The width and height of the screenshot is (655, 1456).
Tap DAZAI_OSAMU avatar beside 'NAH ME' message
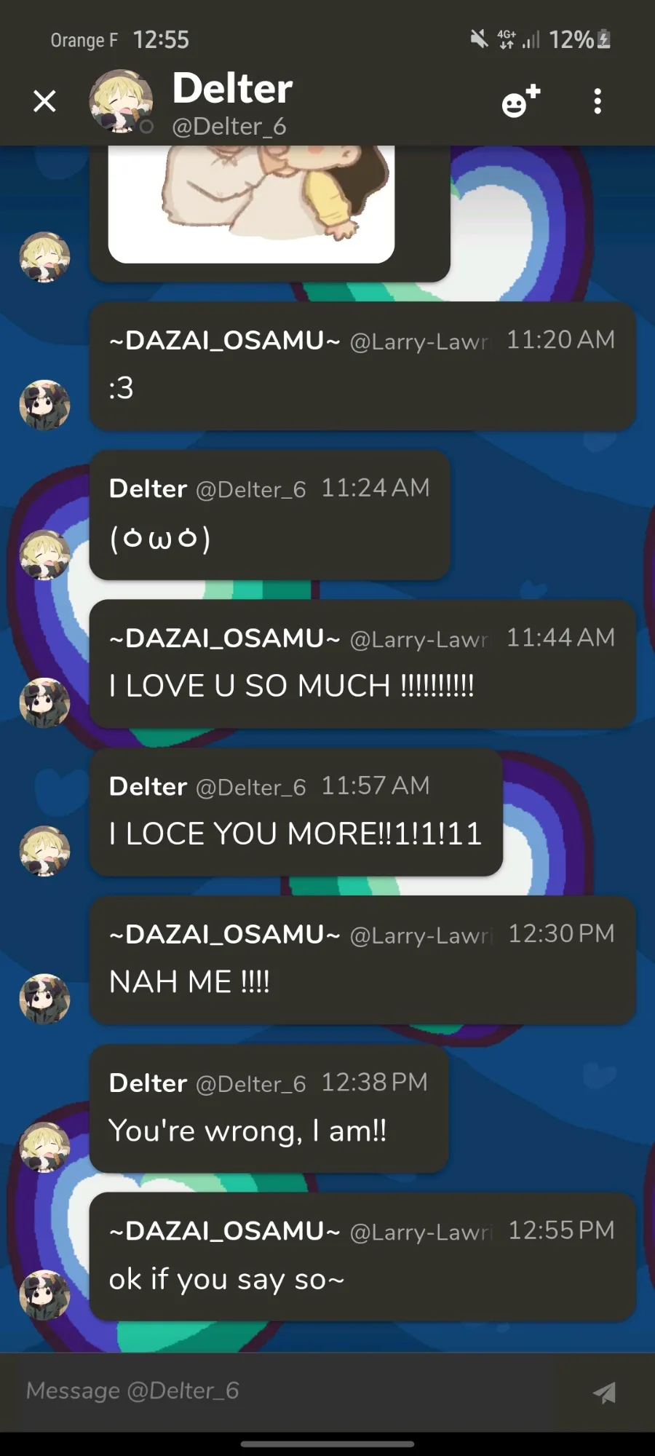(x=44, y=998)
